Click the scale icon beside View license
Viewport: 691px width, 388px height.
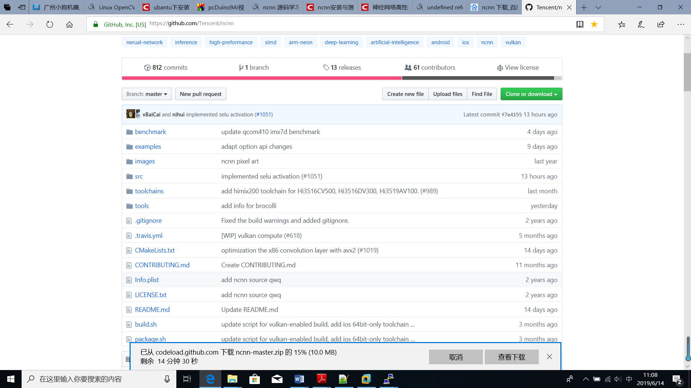pyautogui.click(x=500, y=68)
